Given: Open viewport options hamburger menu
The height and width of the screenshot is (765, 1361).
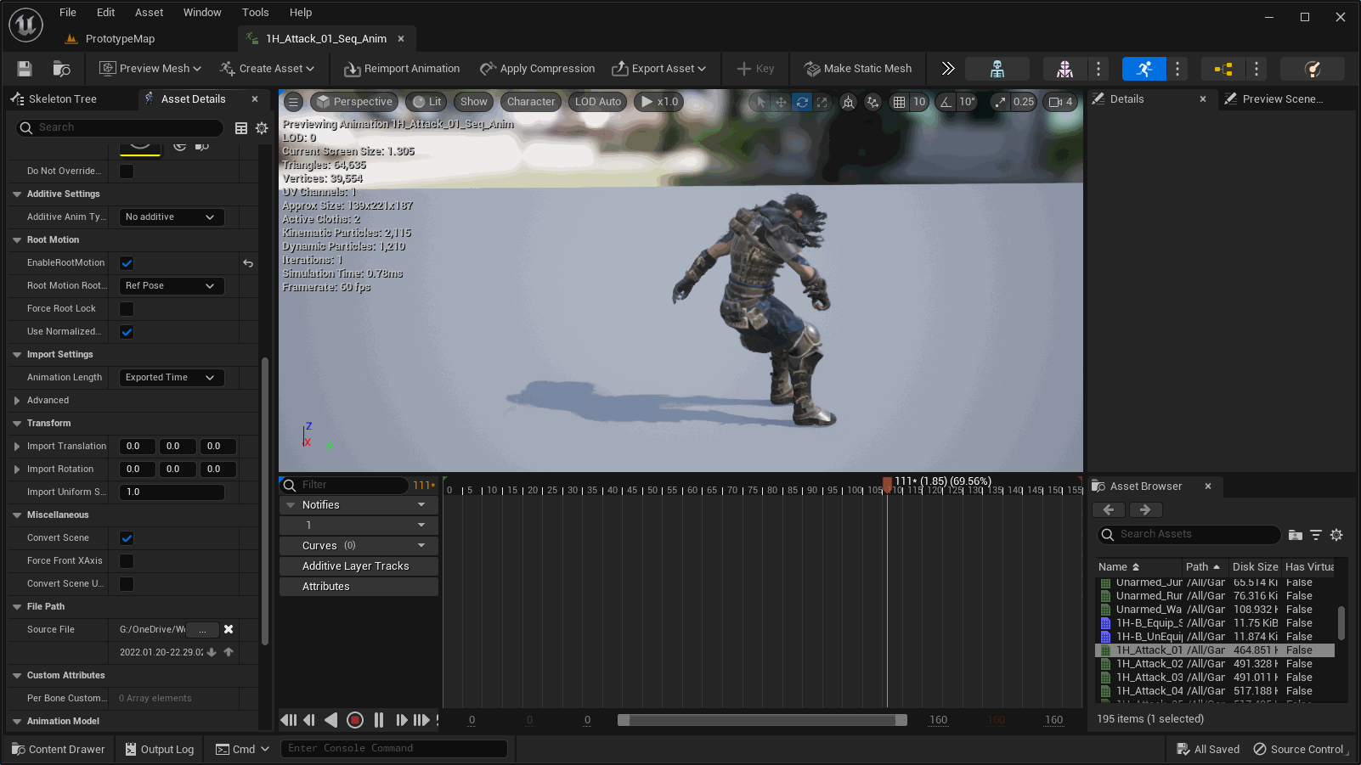Looking at the screenshot, I should [x=293, y=102].
